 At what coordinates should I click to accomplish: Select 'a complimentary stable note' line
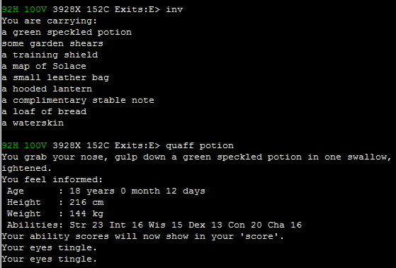[78, 101]
